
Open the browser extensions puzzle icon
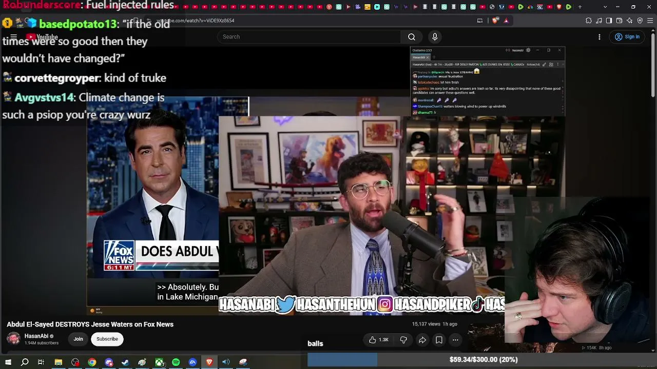pyautogui.click(x=589, y=20)
